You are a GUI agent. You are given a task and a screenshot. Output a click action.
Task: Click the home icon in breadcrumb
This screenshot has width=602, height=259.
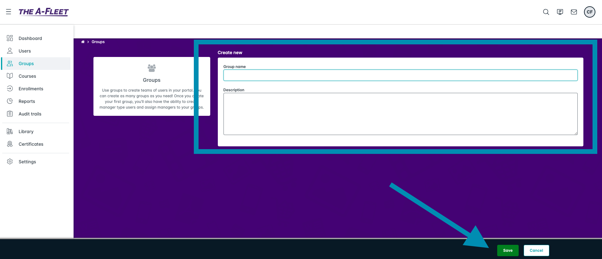(x=83, y=42)
